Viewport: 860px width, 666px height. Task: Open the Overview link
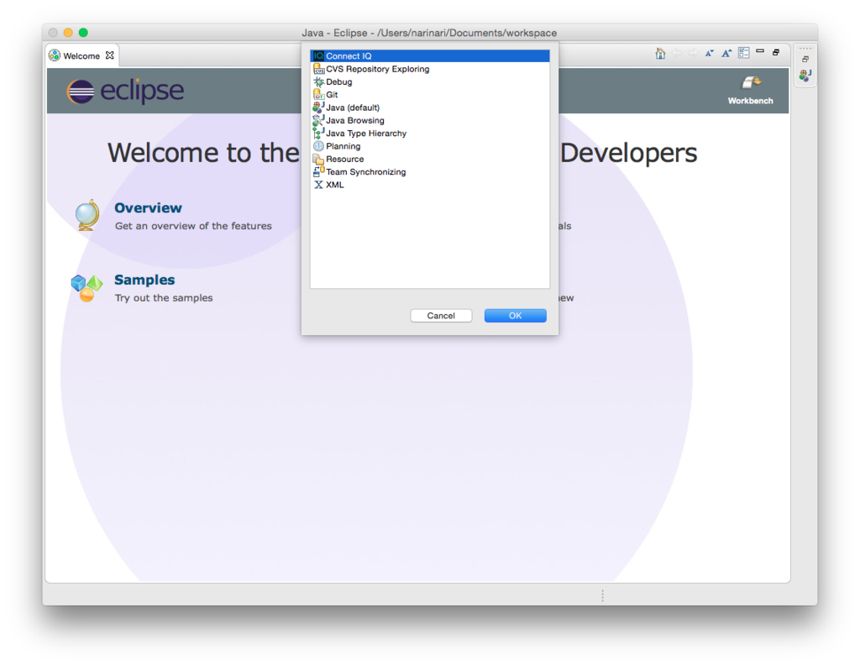pos(148,208)
